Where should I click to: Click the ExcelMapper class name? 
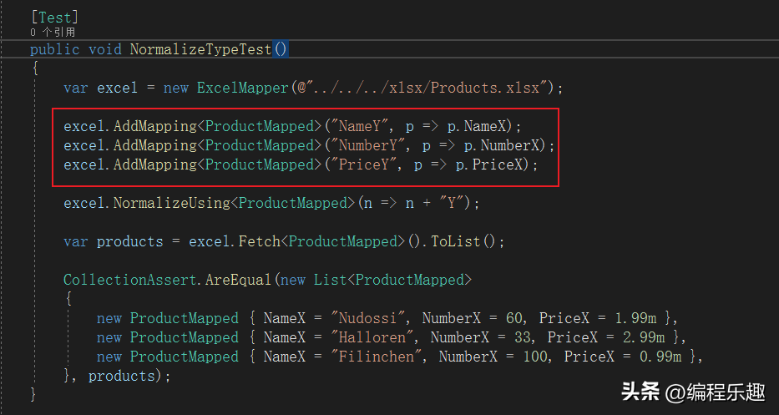click(x=242, y=88)
